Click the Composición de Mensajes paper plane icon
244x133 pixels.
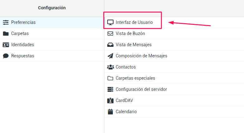(110, 56)
